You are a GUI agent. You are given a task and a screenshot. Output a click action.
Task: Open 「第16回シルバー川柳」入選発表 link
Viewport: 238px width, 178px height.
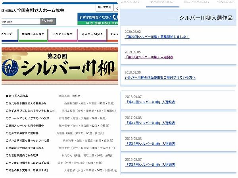(150, 144)
